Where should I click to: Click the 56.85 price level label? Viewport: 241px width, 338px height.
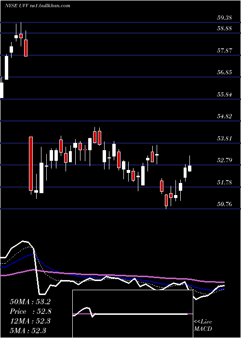[x=224, y=72]
